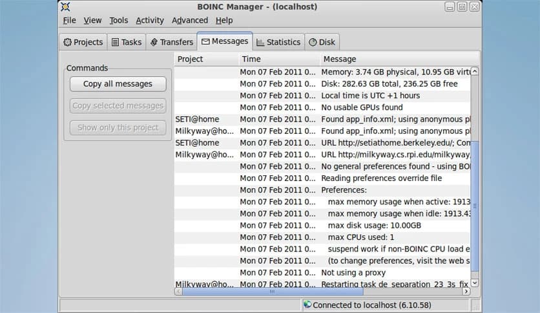Select the milkyway.cs.rpi.edu URL message row

pos(322,155)
